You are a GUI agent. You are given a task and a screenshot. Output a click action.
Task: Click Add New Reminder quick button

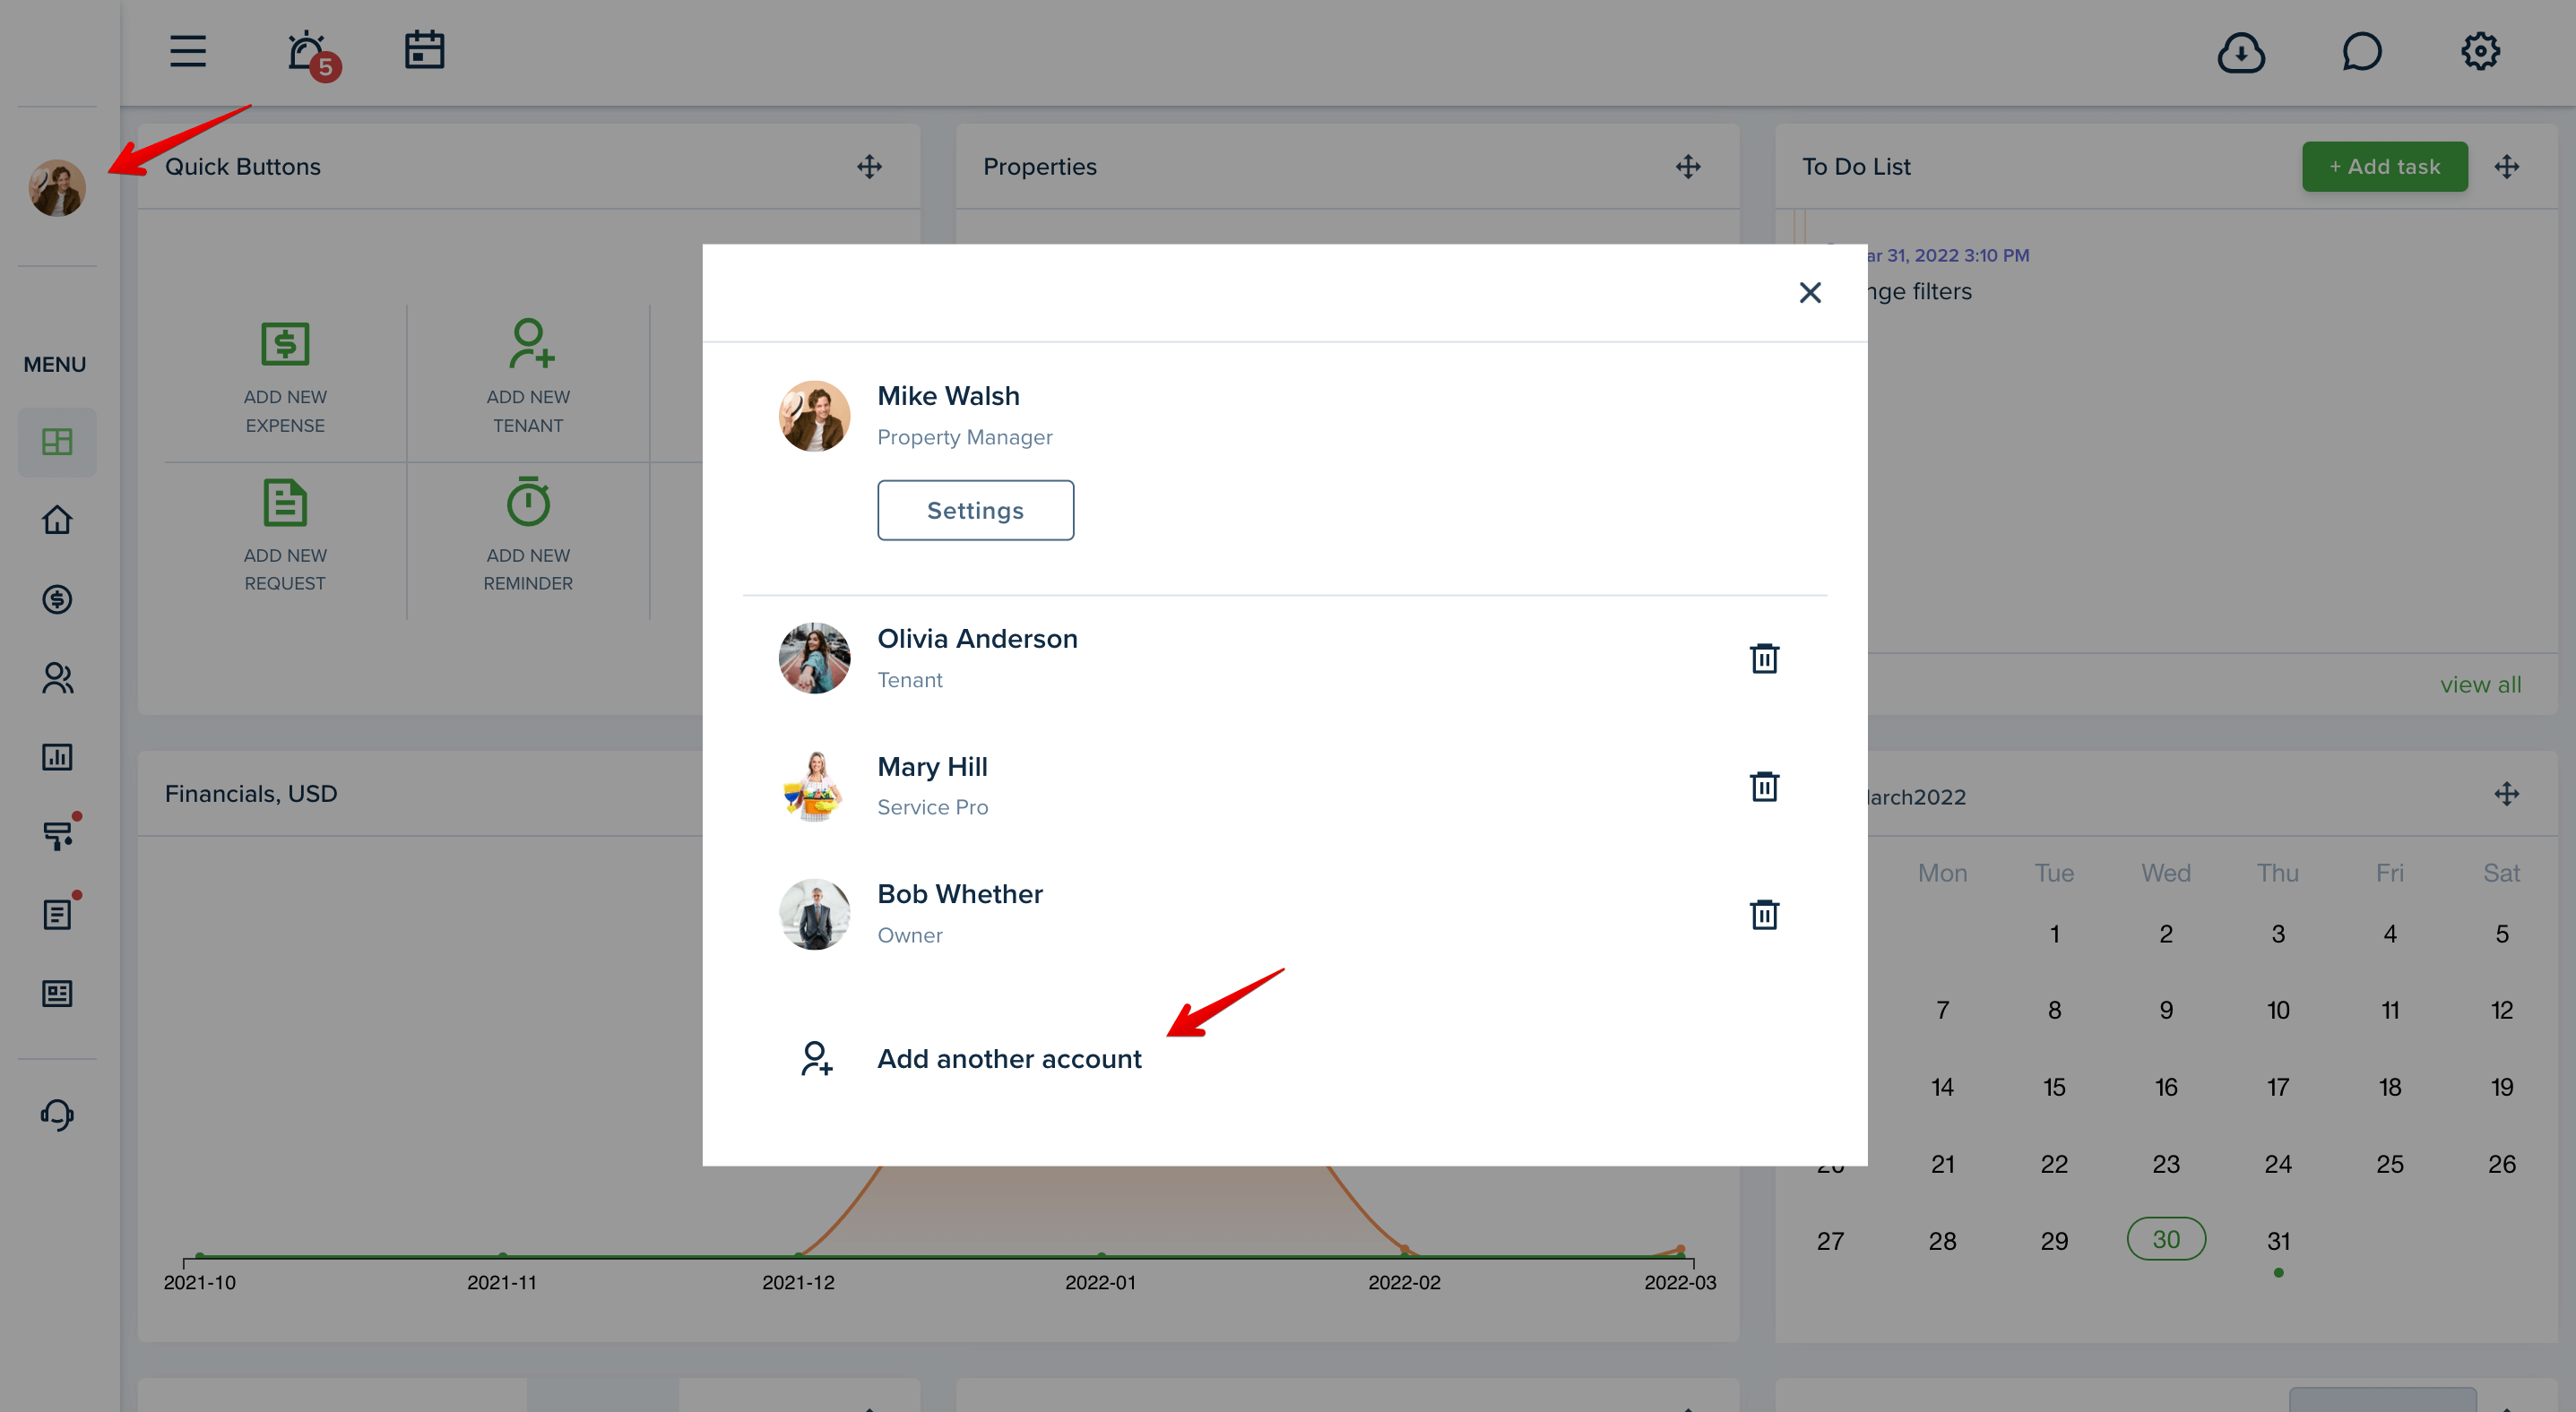528,536
